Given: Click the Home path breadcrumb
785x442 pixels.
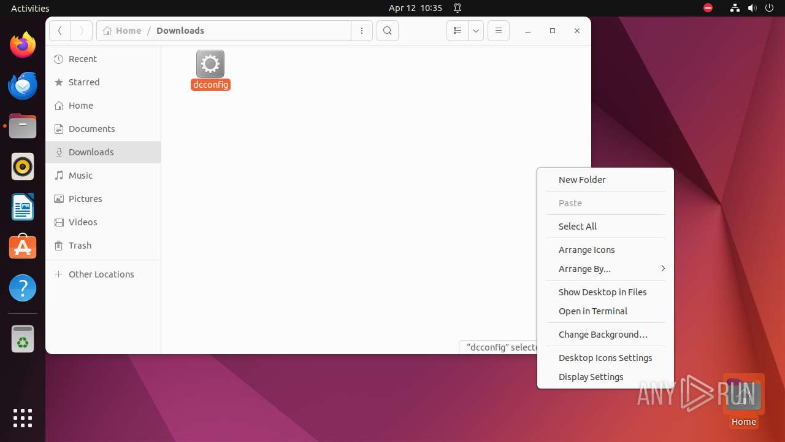Looking at the screenshot, I should pos(122,31).
